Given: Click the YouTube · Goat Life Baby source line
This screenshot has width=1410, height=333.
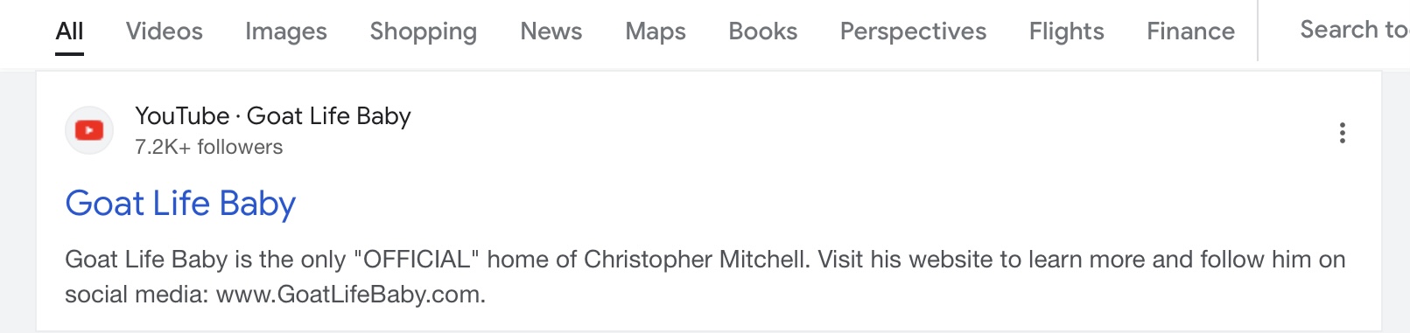Looking at the screenshot, I should 273,116.
